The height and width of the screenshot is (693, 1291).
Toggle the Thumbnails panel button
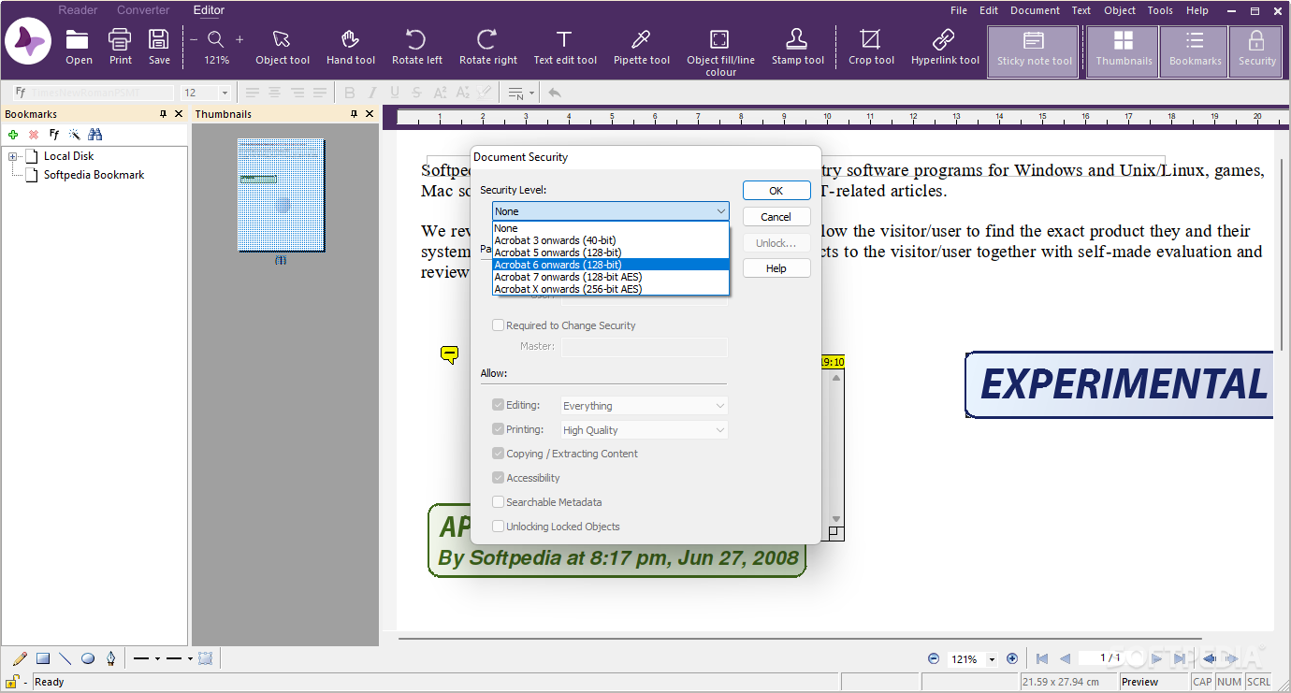(1124, 51)
